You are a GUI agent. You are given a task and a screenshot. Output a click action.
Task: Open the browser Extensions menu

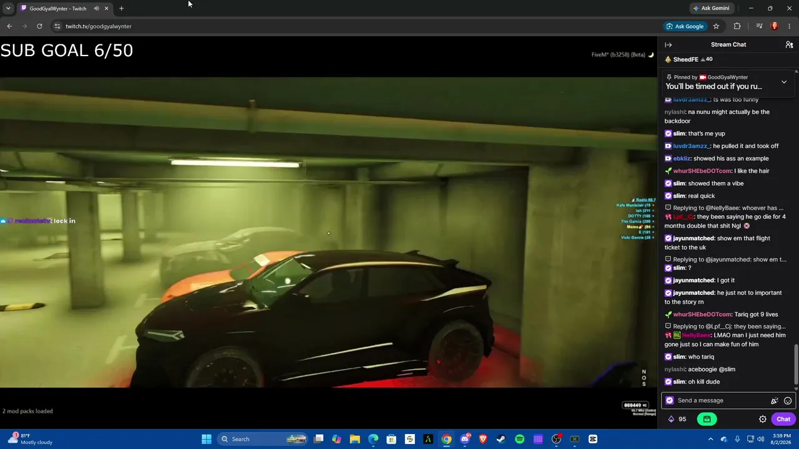point(737,26)
